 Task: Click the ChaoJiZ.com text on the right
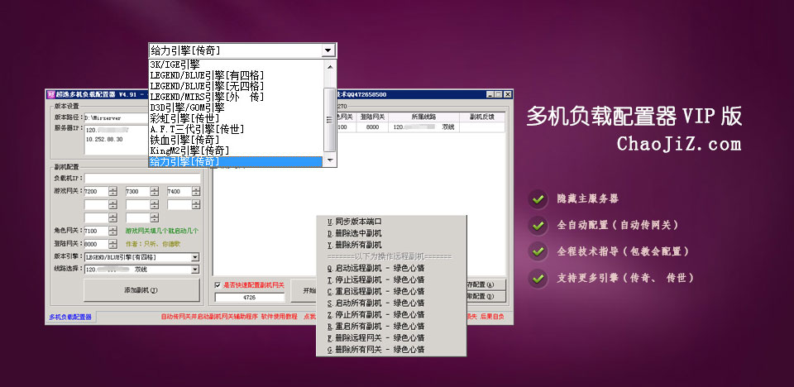pos(678,144)
